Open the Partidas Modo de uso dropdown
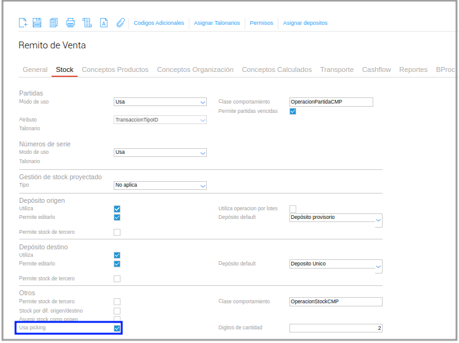 (160, 102)
